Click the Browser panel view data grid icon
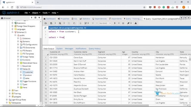The height and width of the screenshot is (107, 191). (x=35, y=18)
